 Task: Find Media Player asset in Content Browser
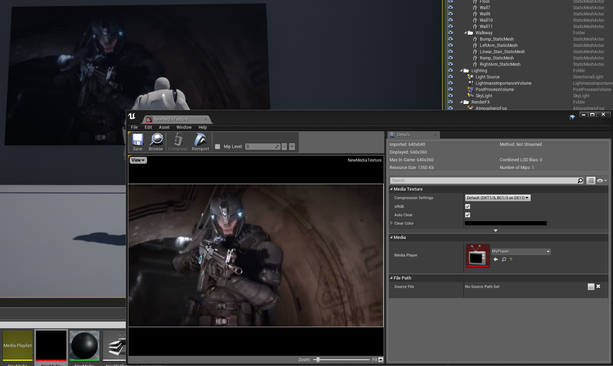click(504, 259)
